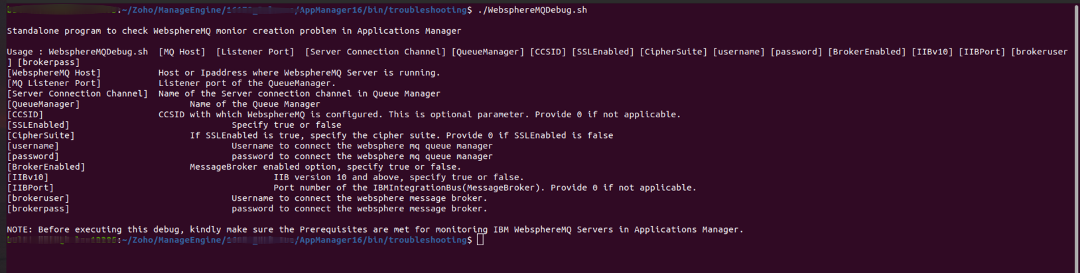
Task: Click the [CipherSuite] label in the left column
Action: coord(40,136)
